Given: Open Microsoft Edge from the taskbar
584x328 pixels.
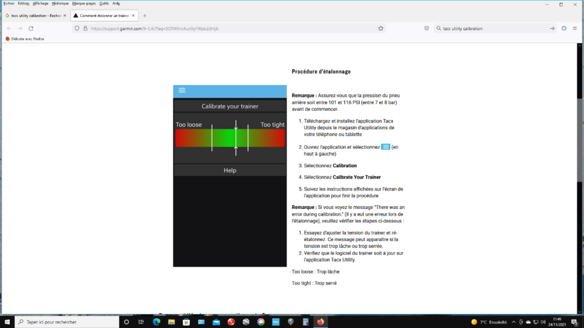Looking at the screenshot, I should pos(157,322).
